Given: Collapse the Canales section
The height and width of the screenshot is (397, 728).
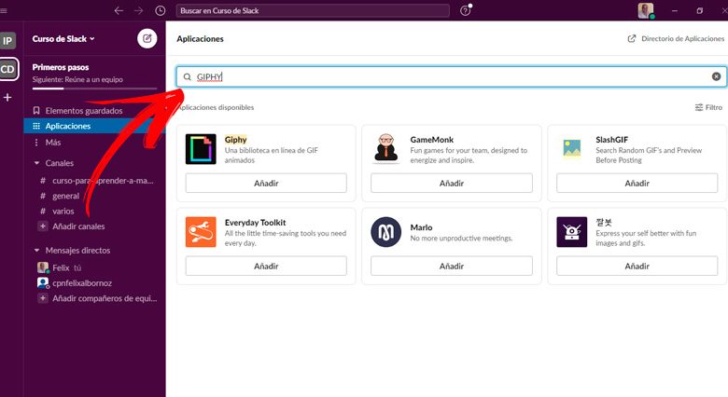Looking at the screenshot, I should click(x=36, y=163).
